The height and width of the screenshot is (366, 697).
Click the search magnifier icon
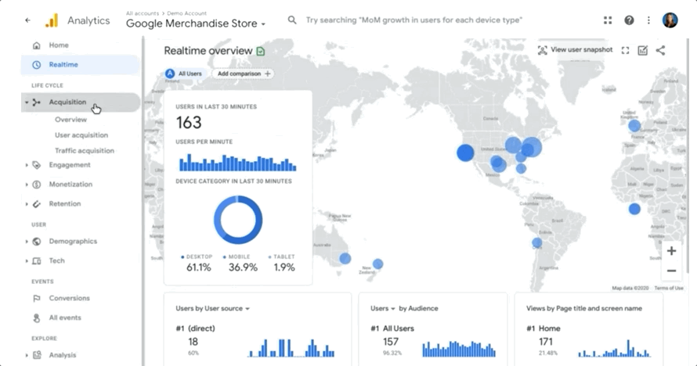(x=292, y=20)
